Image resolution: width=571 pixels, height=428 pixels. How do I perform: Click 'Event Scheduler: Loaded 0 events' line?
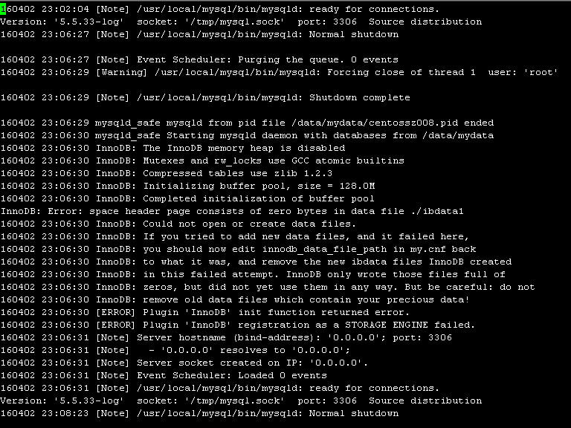point(164,375)
